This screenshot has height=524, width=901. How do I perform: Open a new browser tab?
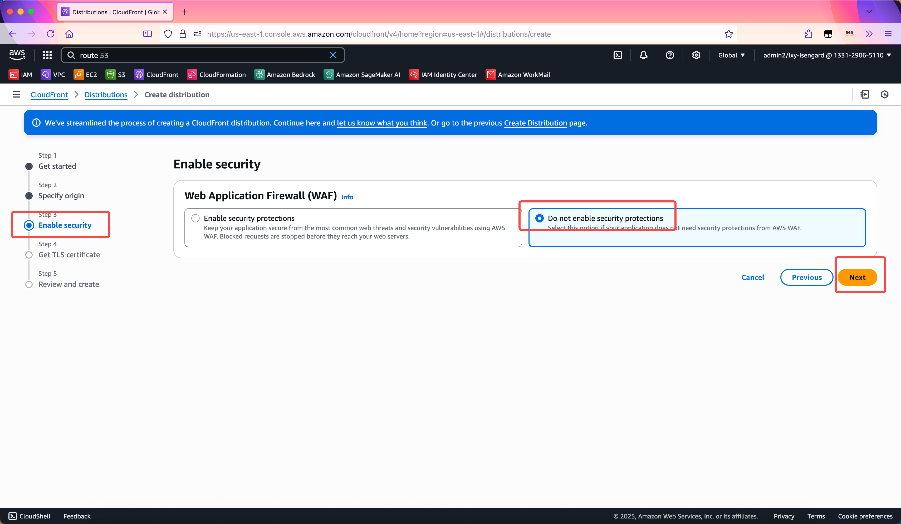coord(184,12)
